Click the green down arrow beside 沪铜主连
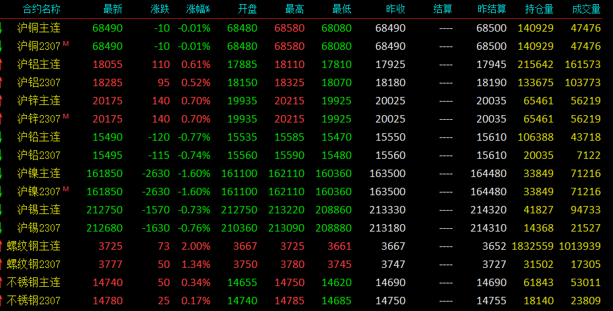 pos(1,28)
